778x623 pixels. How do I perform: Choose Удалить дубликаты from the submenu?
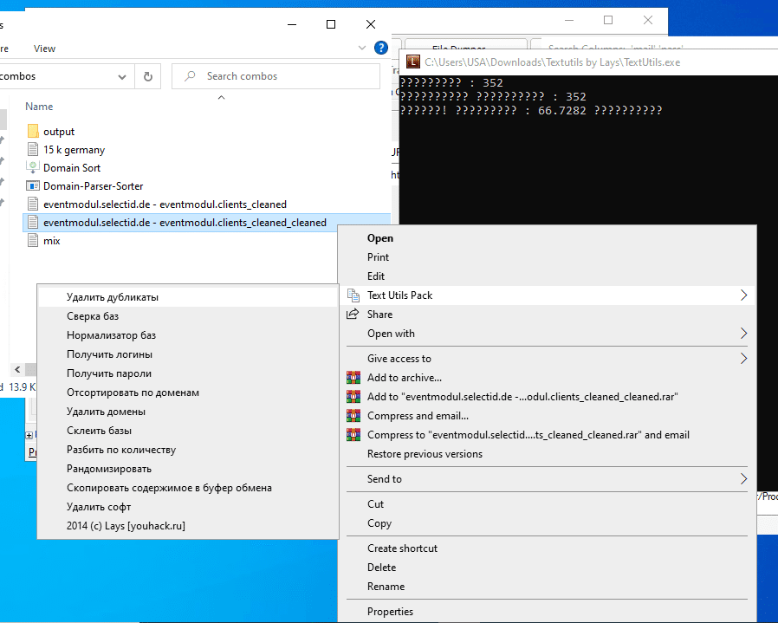[113, 297]
